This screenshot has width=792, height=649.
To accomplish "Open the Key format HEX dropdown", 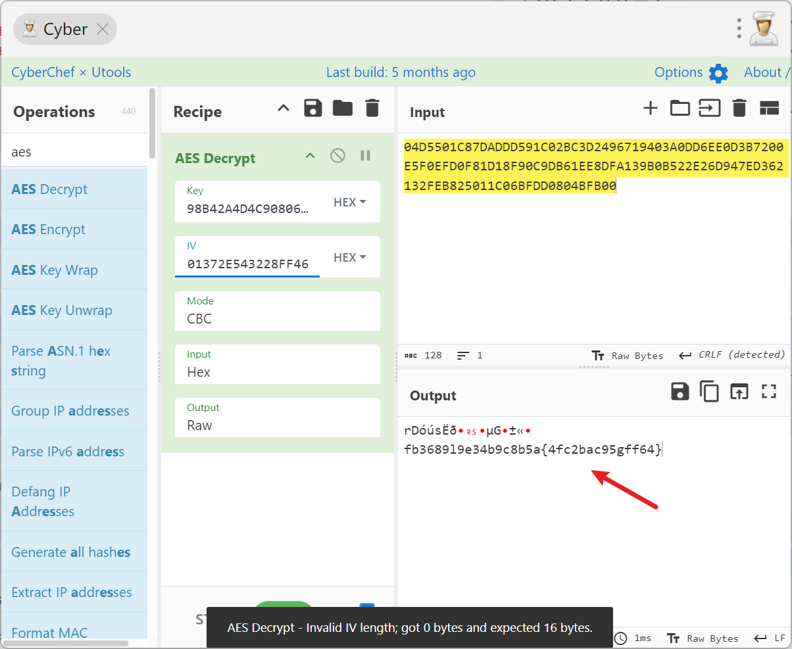I will point(350,203).
